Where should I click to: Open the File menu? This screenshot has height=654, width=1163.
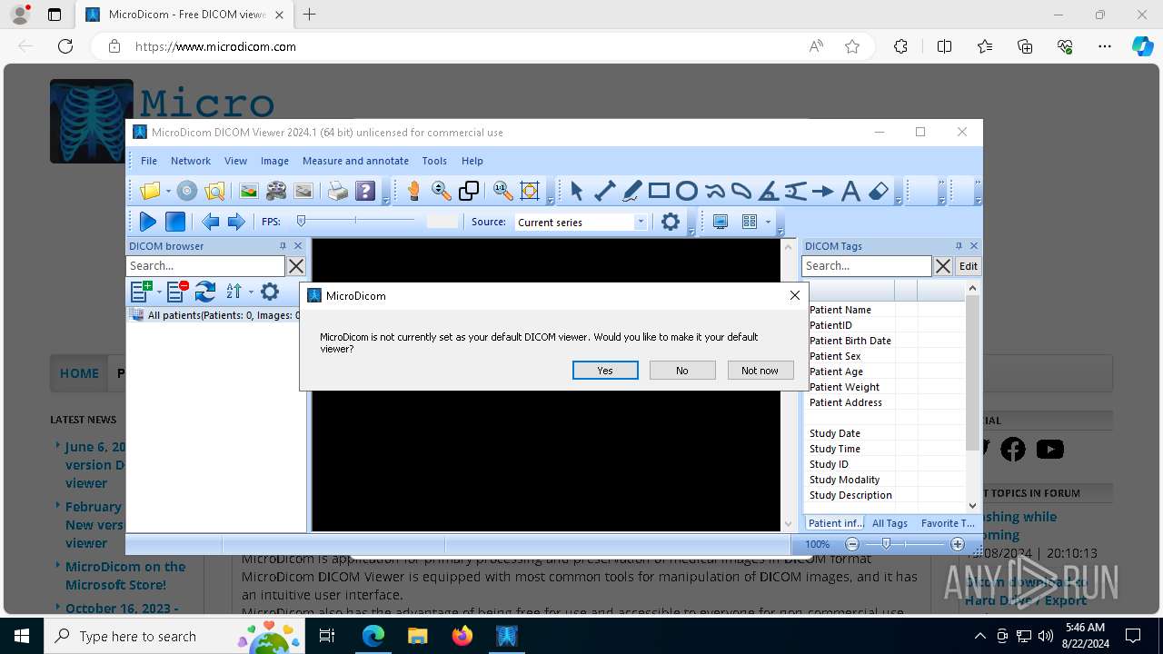(149, 161)
